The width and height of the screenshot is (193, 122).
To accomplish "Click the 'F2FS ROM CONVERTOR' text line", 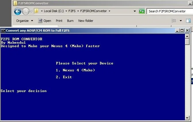I will (21, 39).
